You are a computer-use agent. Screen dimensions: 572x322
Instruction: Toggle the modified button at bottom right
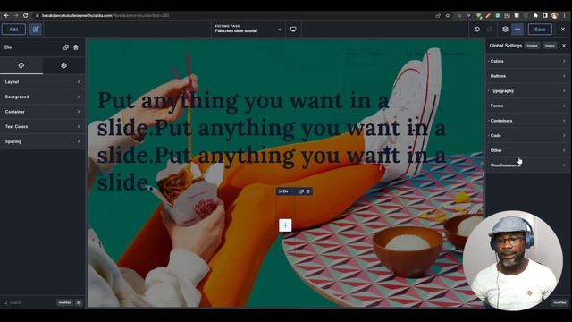pos(559,302)
